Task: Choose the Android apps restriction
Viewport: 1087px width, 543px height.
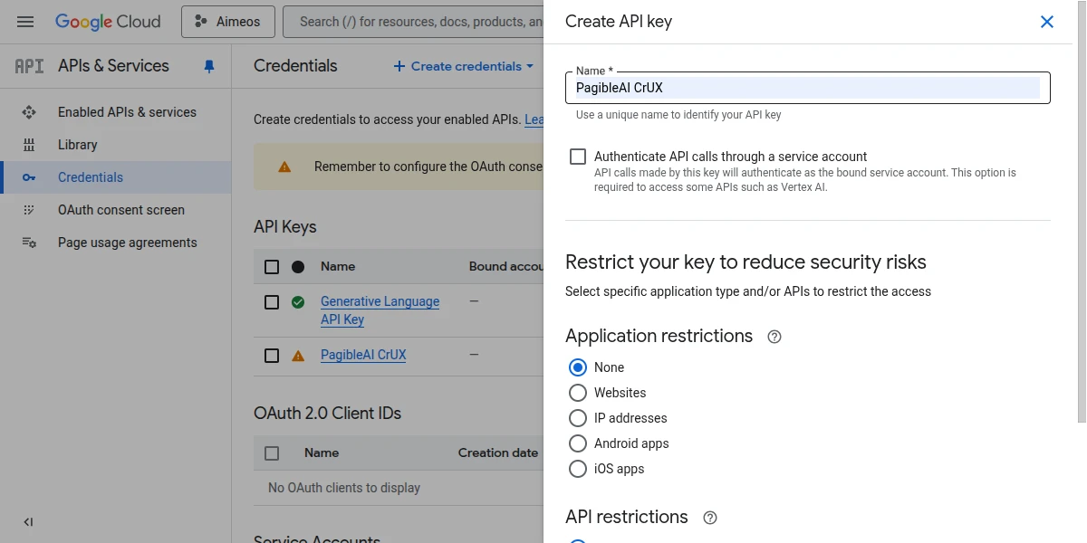Action: (x=578, y=443)
